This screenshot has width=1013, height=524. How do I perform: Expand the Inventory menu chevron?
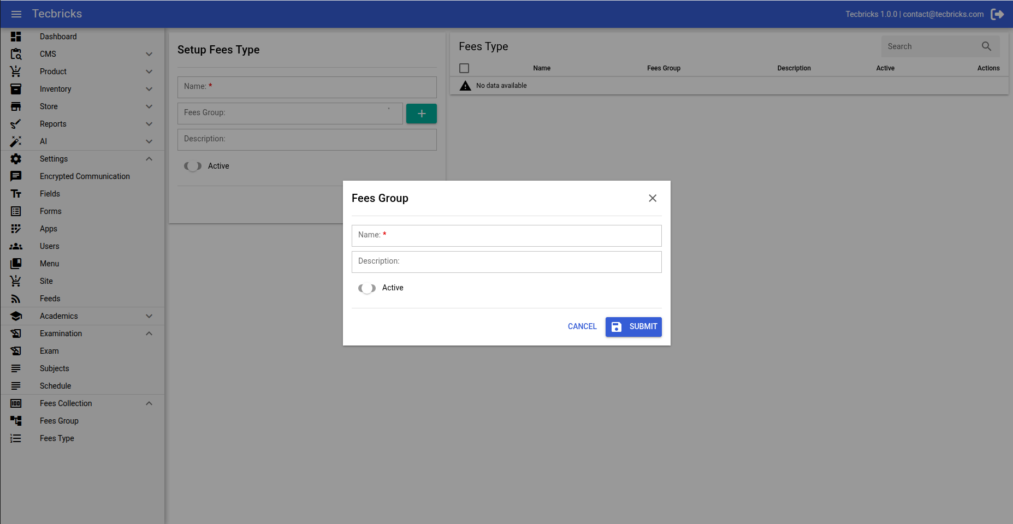[149, 89]
